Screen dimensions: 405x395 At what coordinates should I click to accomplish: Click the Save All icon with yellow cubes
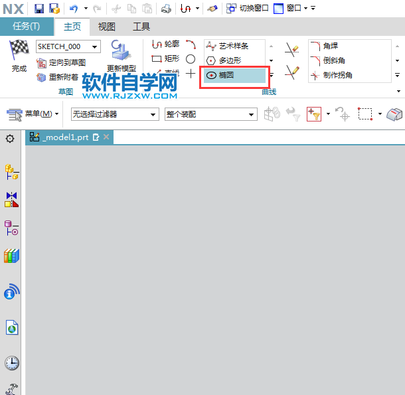click(54, 9)
